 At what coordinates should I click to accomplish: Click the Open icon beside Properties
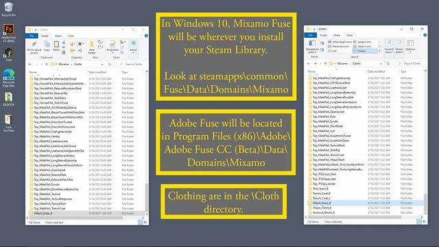(122, 43)
